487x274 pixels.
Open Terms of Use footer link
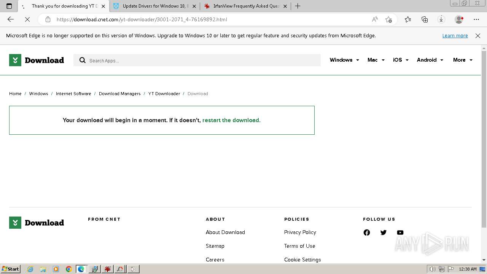pos(300,246)
